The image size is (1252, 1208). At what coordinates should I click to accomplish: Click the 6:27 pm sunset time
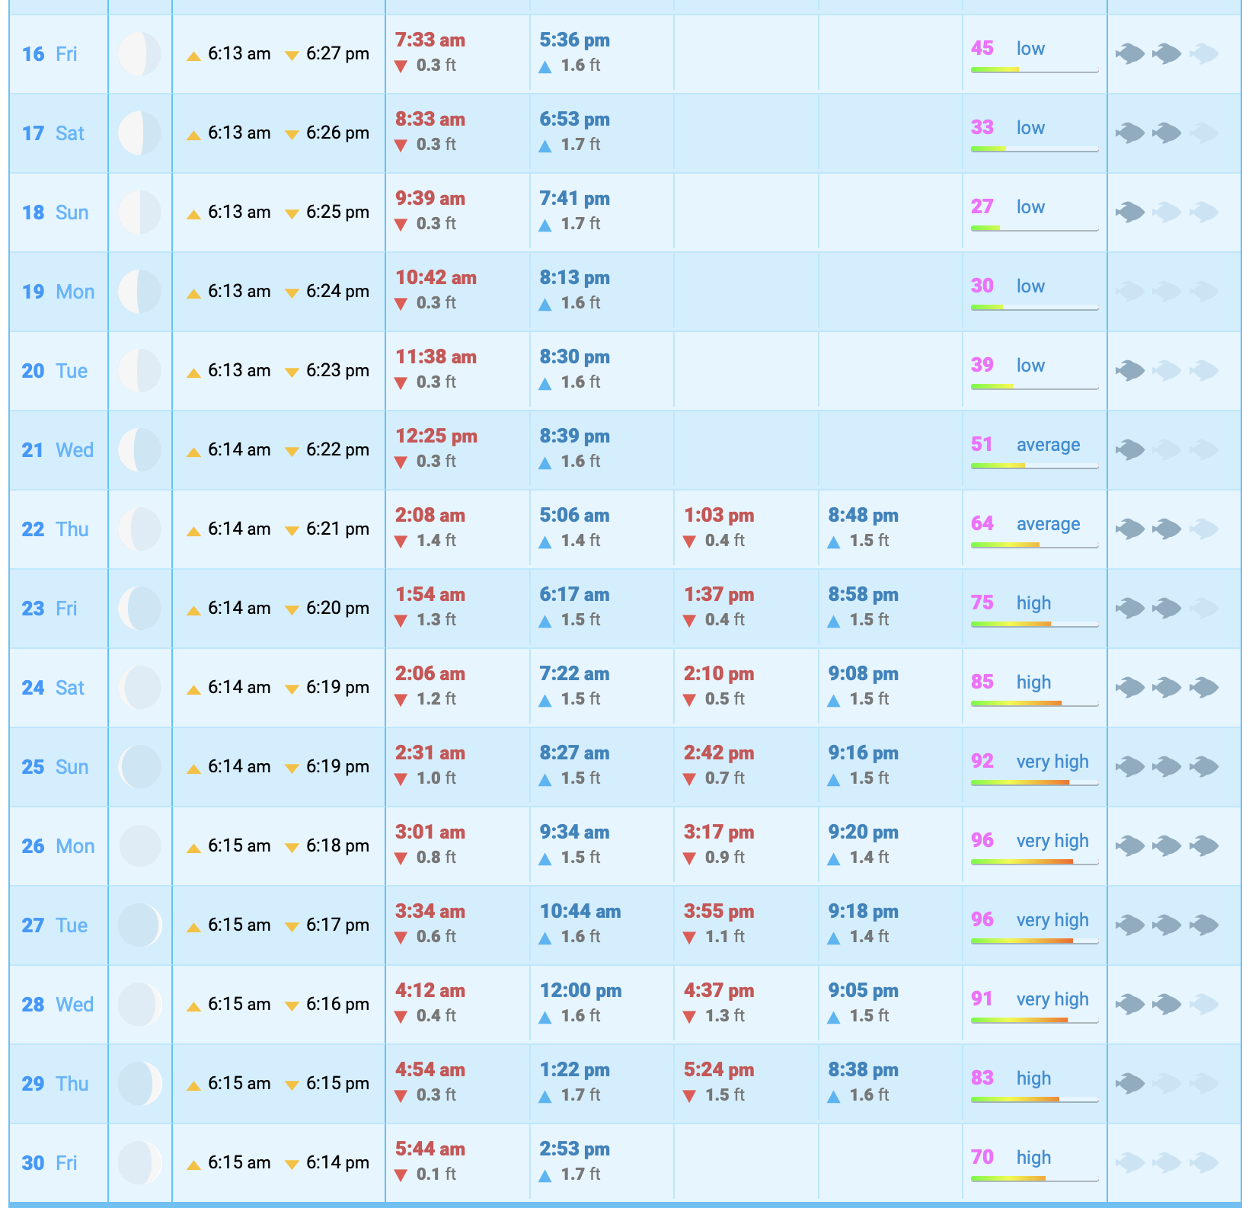coord(337,54)
